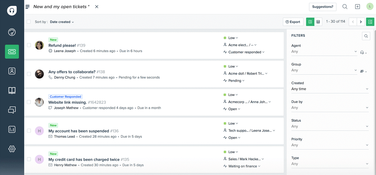The height and width of the screenshot is (175, 376).
Task: Open the profile menu from the L avatar
Action: 370,6
